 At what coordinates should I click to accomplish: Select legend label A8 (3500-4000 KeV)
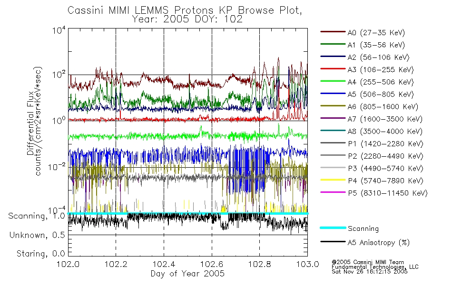click(385, 132)
